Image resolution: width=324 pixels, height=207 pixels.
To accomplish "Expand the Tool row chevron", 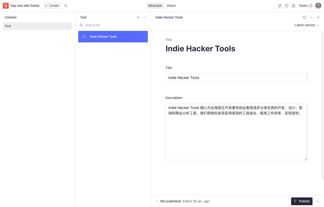I will click(68, 26).
